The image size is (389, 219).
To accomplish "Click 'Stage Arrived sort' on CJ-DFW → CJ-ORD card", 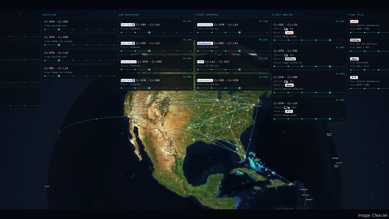I will point(56,25).
